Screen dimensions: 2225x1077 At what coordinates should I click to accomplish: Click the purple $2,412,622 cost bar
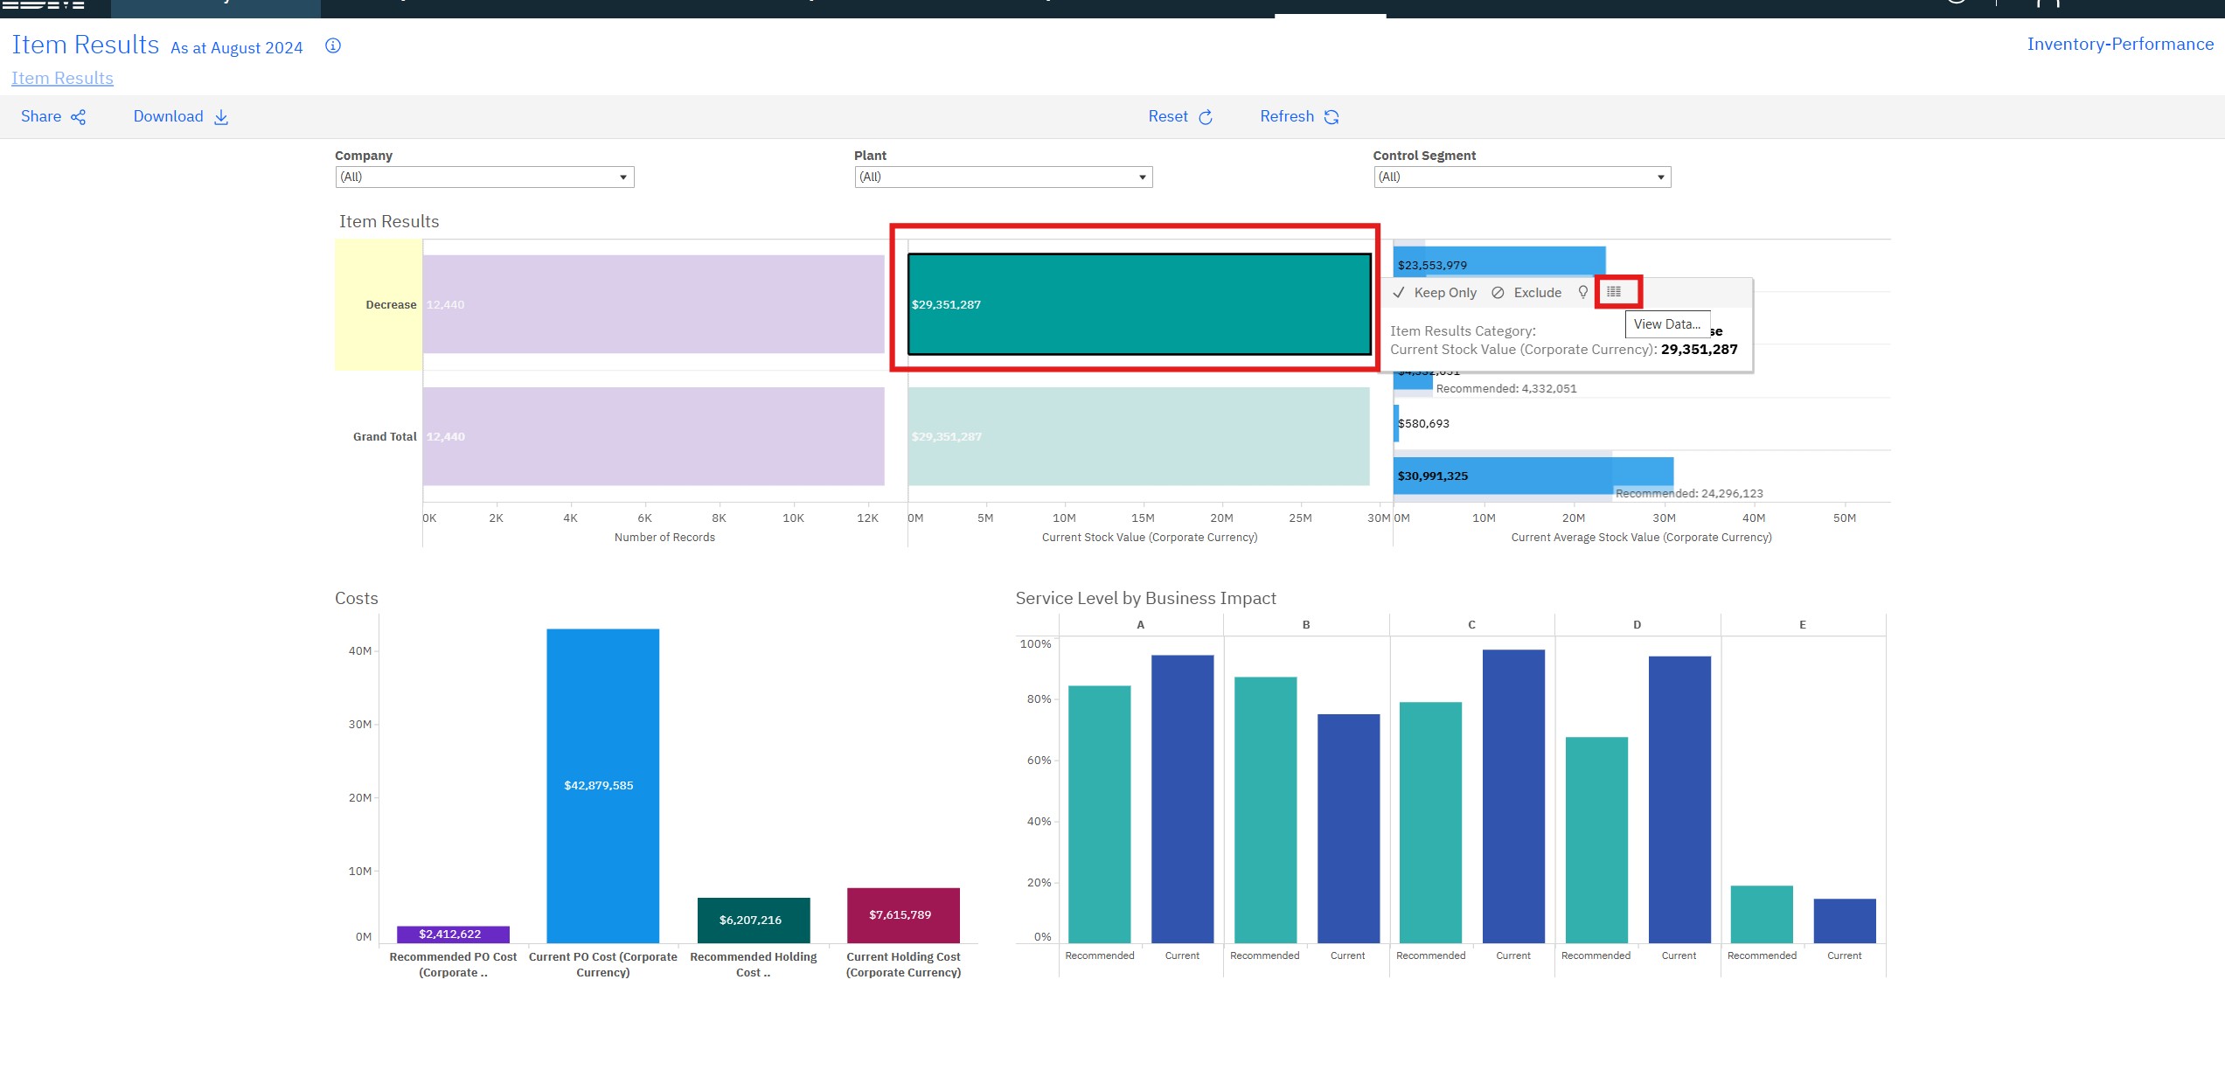(x=453, y=935)
